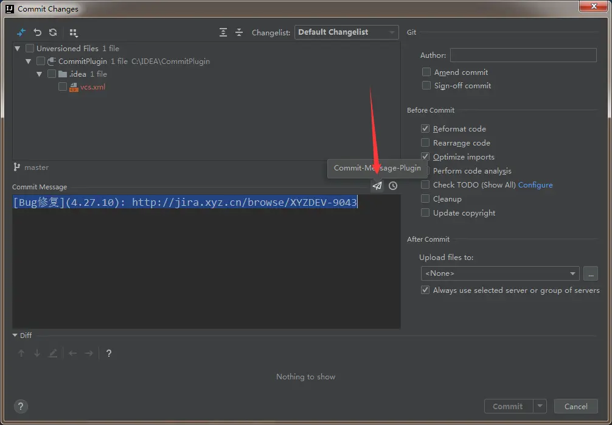This screenshot has height=425, width=612.
Task: Click the Expand All icon
Action: (223, 32)
